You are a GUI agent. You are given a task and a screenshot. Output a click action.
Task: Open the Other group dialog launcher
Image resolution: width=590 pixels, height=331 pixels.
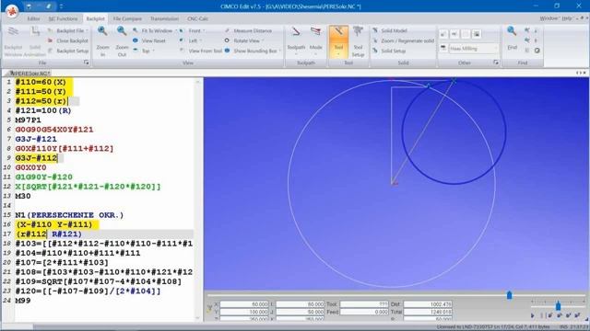pos(496,63)
